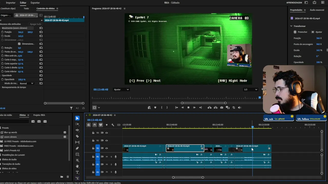The height and width of the screenshot is (184, 328).
Task: Step forward one frame
Action: tap(194, 108)
